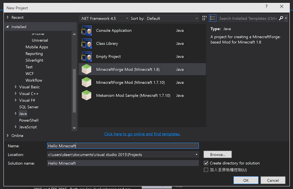Focus the Name input field

[x=123, y=146]
